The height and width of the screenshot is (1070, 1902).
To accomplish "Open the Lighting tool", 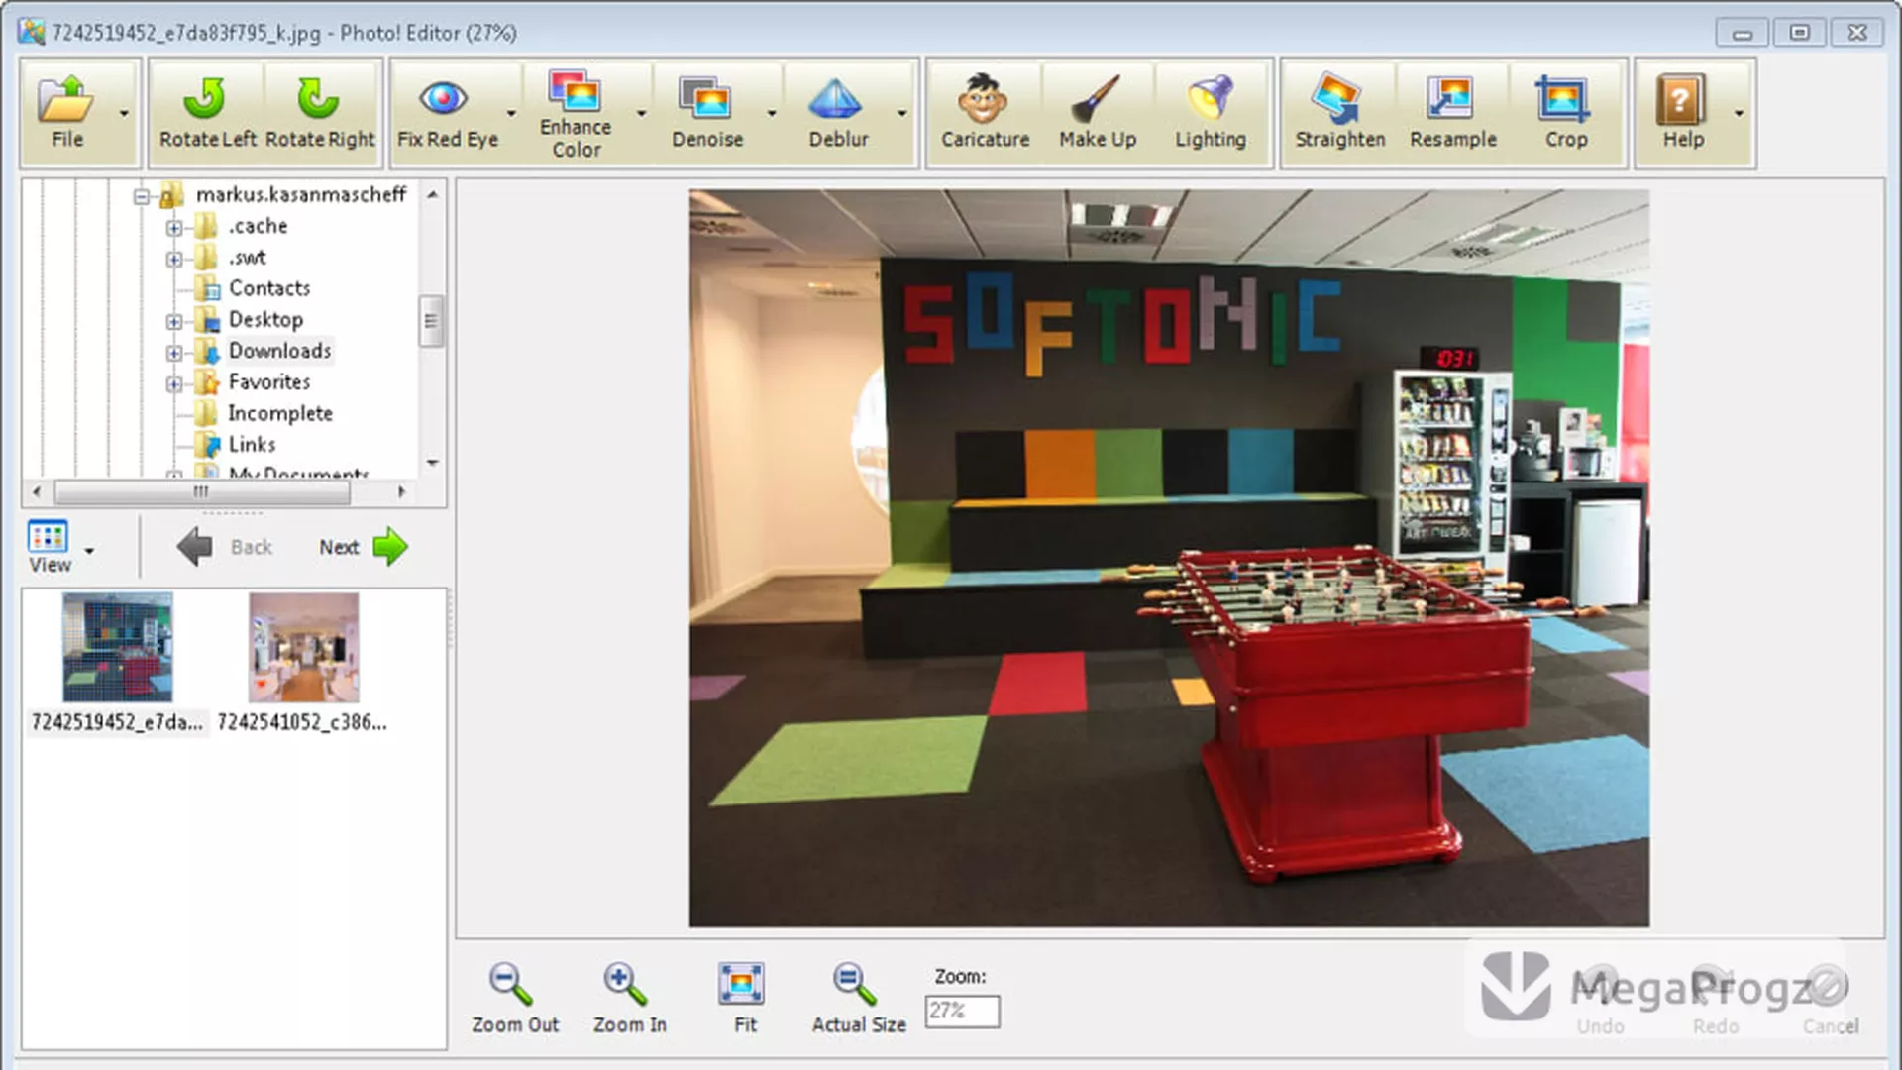I will pyautogui.click(x=1211, y=113).
